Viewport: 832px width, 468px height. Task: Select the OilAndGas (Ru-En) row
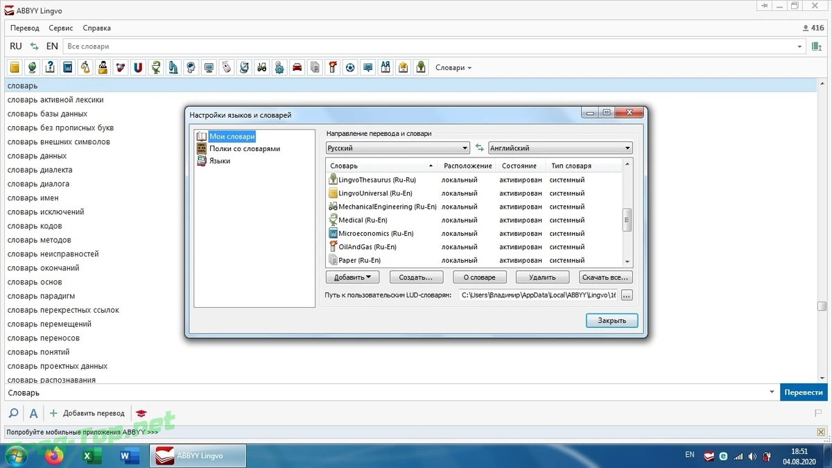click(475, 247)
